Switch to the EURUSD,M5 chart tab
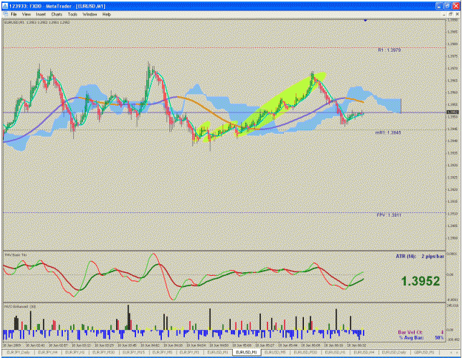 click(x=275, y=352)
